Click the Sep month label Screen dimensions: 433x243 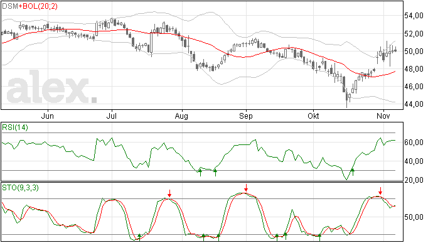click(x=246, y=116)
